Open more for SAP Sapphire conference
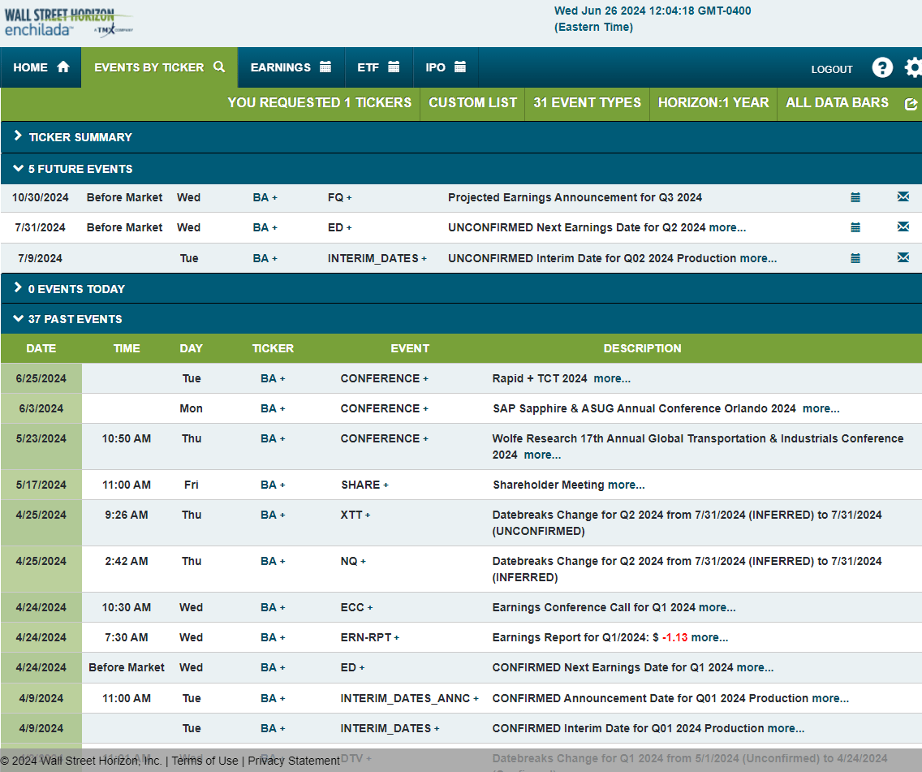Viewport: 922px width, 772px height. [x=821, y=408]
